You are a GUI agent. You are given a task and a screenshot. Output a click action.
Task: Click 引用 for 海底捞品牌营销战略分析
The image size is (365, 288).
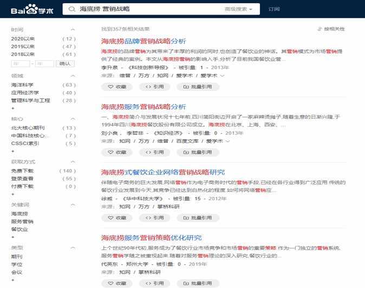coord(154,87)
